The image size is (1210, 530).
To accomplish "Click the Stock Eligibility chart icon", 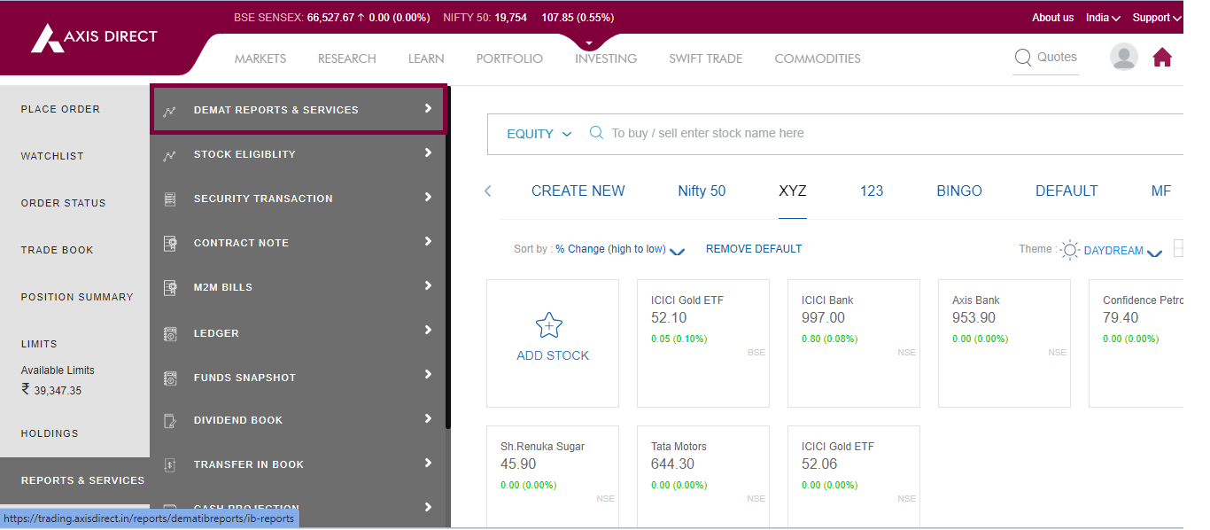I will pyautogui.click(x=170, y=155).
